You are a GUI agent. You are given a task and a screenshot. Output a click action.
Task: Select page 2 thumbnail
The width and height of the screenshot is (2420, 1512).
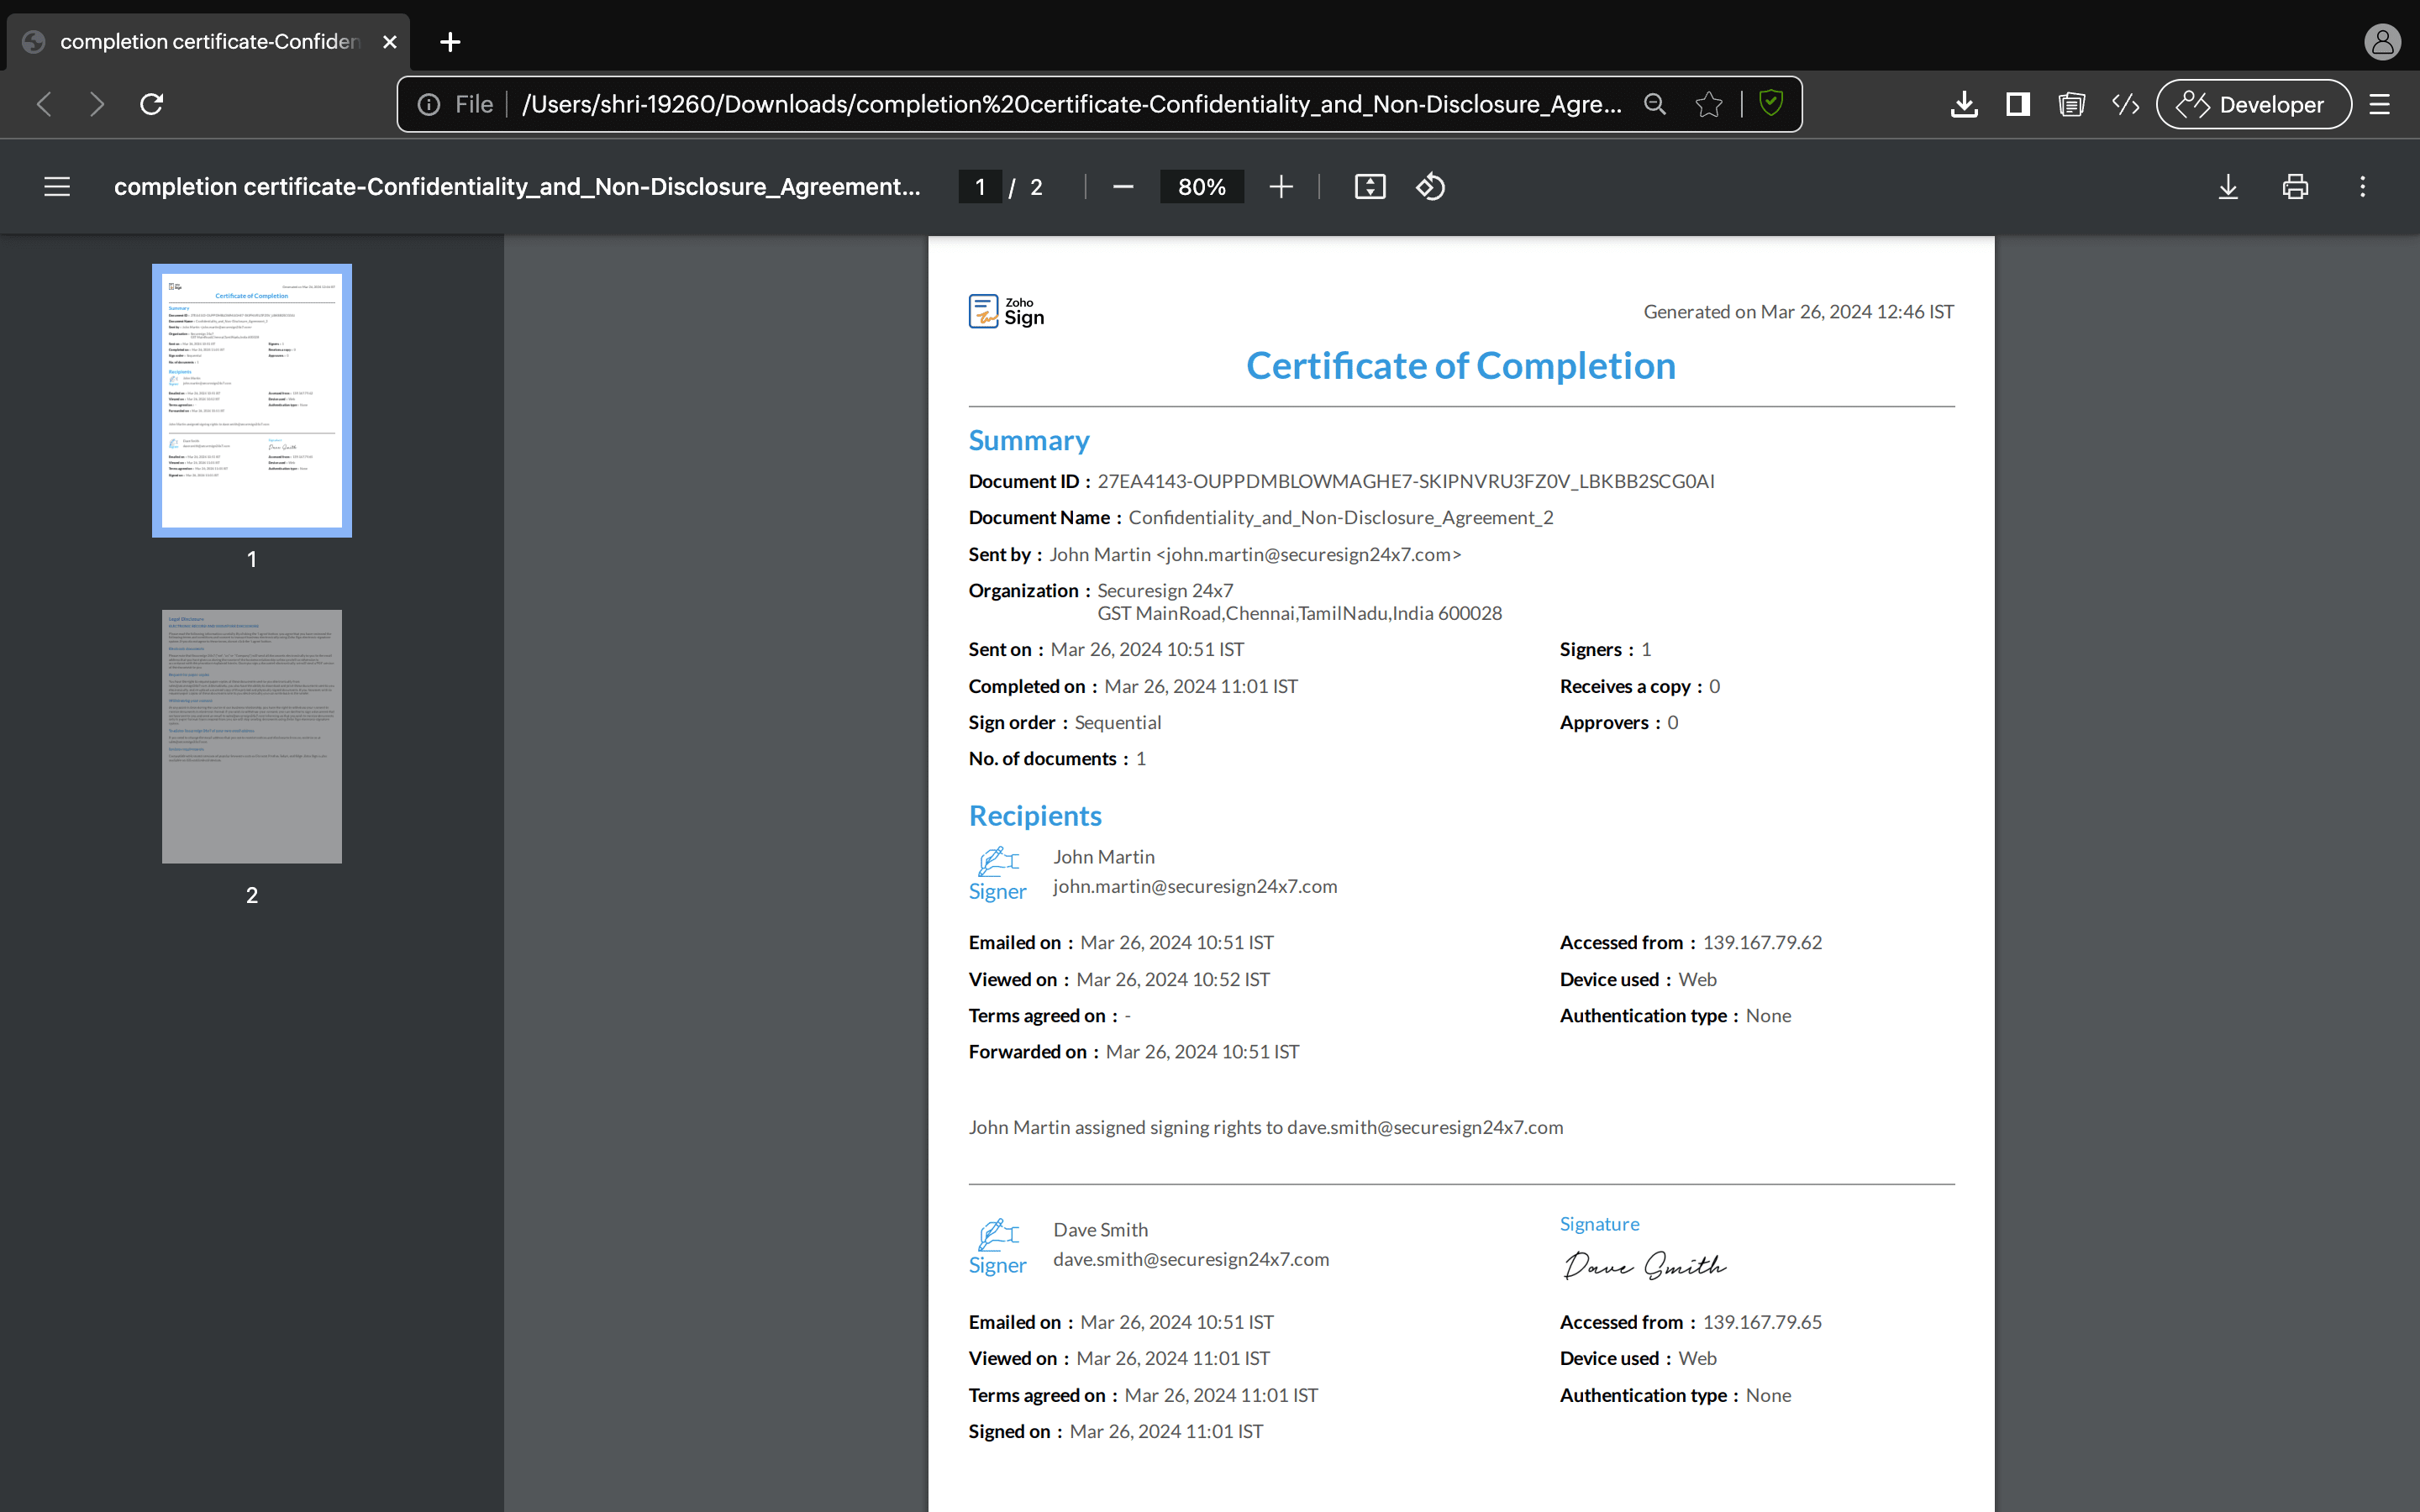(252, 737)
